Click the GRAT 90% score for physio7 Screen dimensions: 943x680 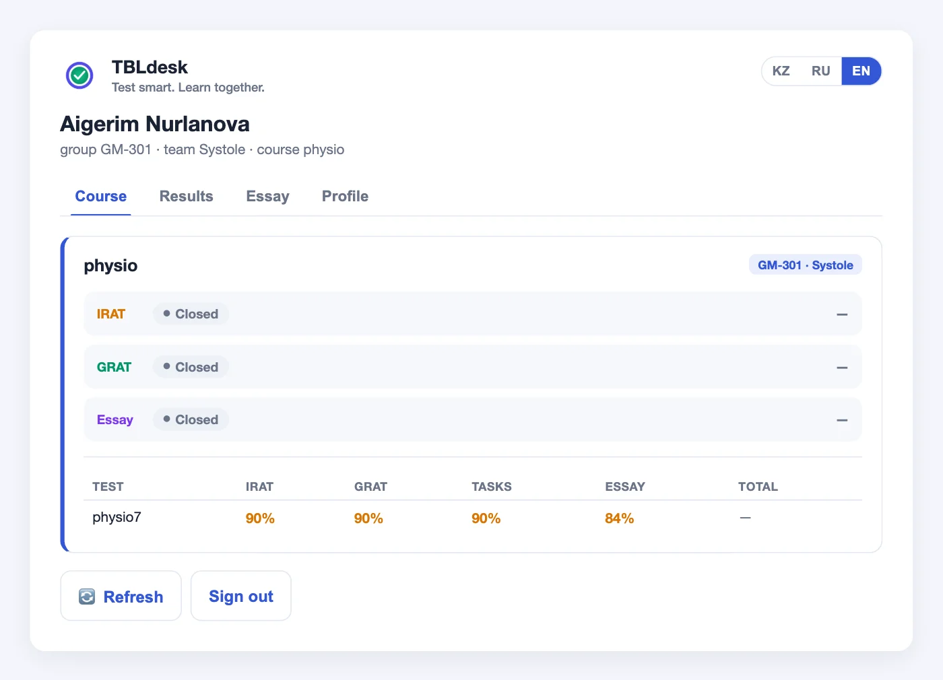tap(368, 518)
